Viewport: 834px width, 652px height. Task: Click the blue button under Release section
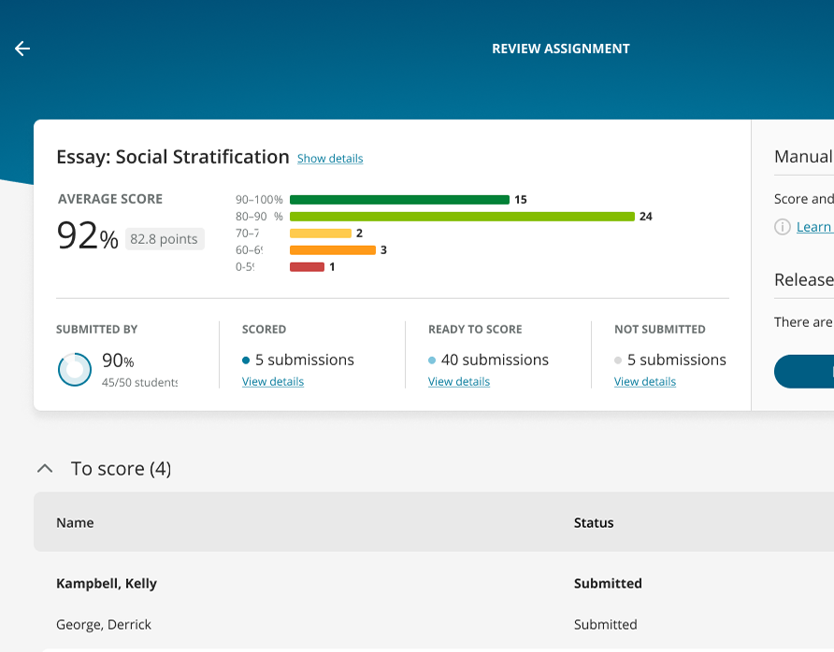(804, 372)
